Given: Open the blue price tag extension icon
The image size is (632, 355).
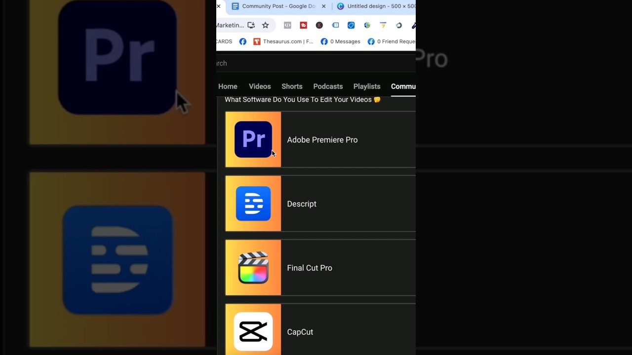Looking at the screenshot, I should click(351, 25).
